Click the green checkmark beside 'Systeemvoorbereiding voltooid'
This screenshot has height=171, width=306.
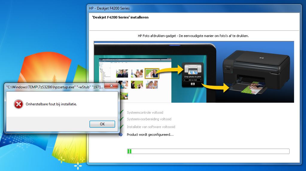tap(122, 119)
